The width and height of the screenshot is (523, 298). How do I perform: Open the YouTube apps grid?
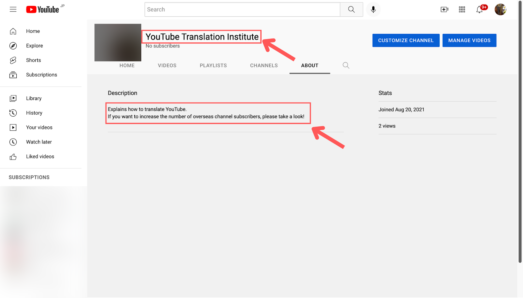[x=462, y=9]
